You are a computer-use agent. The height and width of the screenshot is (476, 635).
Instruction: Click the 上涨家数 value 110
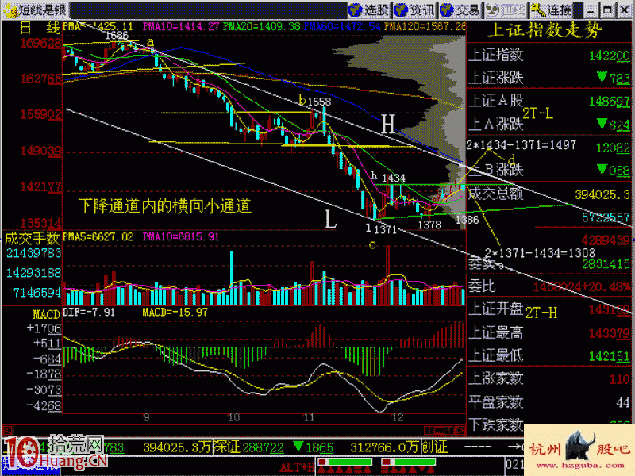pyautogui.click(x=620, y=379)
